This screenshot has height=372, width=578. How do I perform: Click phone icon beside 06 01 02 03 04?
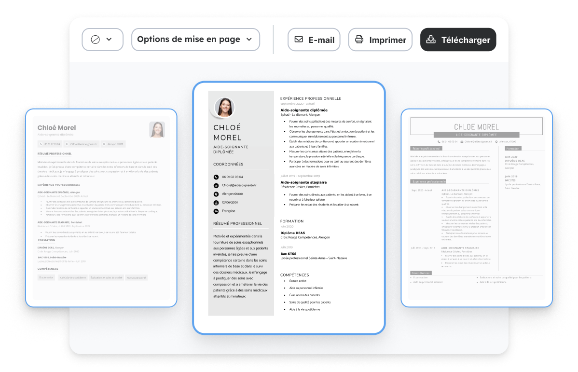click(216, 177)
